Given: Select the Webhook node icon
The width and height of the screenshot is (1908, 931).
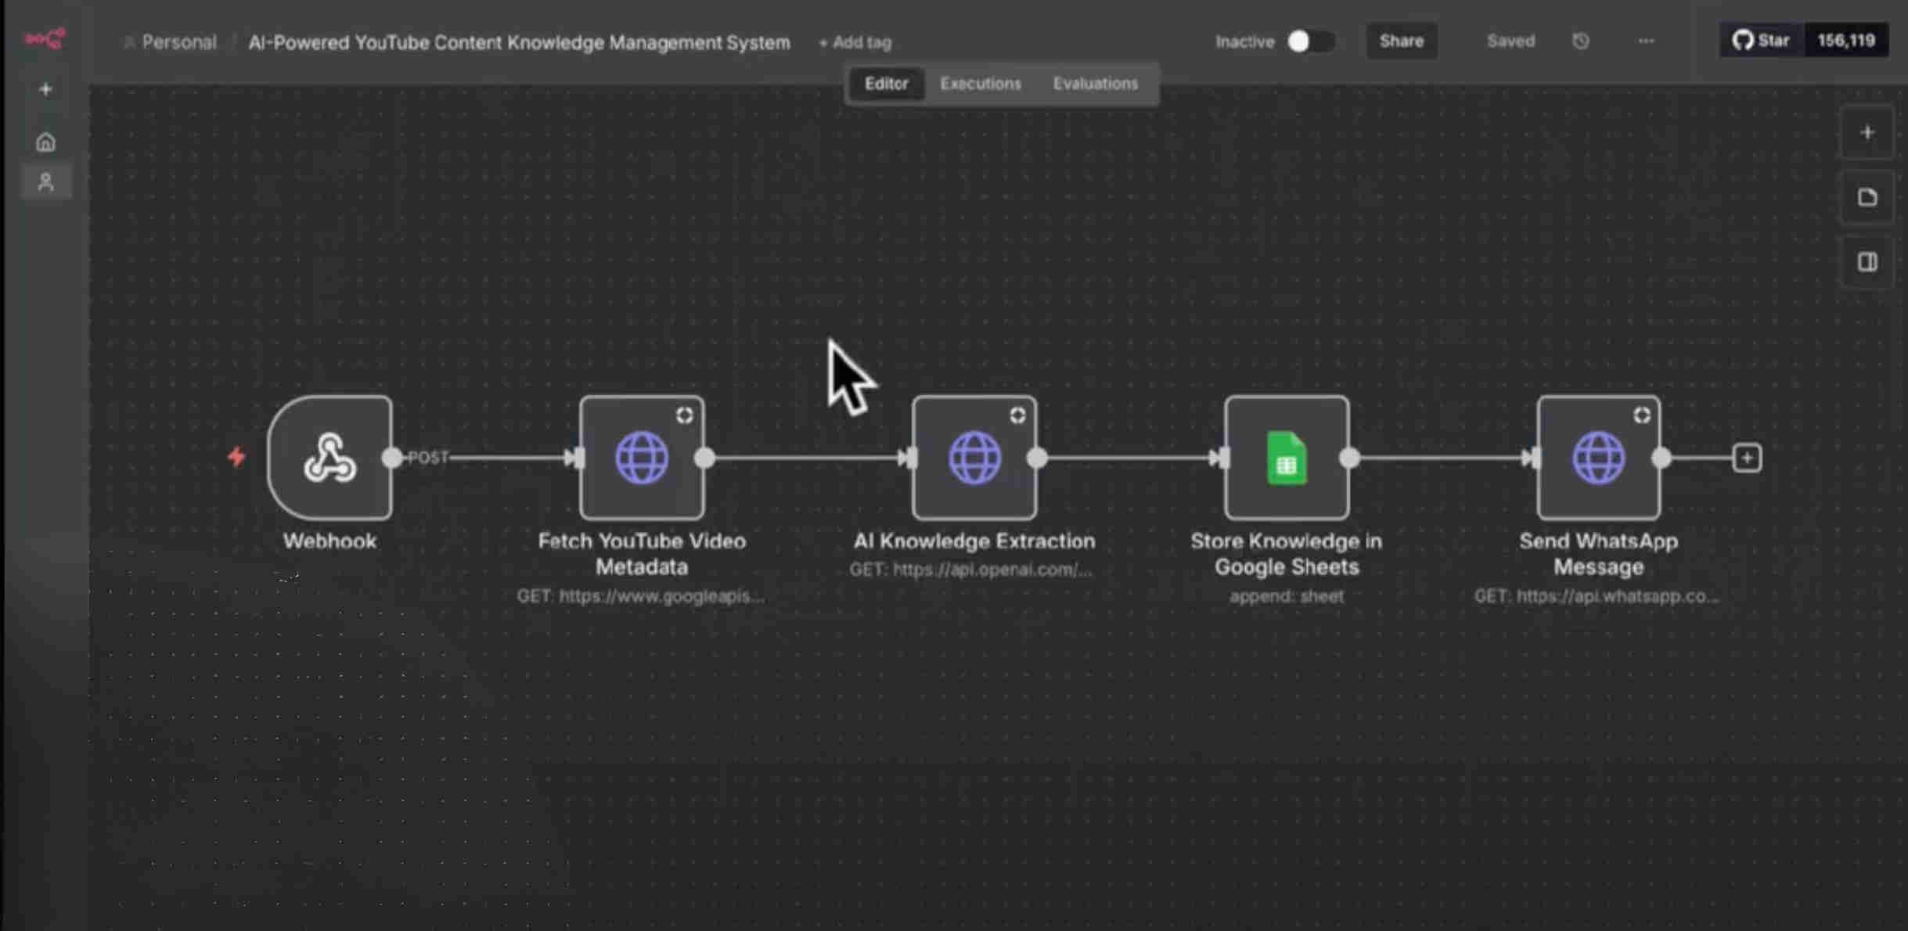Looking at the screenshot, I should 329,458.
